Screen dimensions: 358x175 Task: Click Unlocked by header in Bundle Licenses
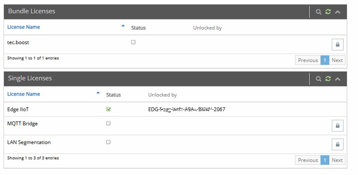[x=207, y=28]
